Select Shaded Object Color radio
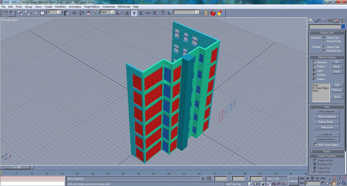The height and width of the screenshot is (186, 347). 324,47
